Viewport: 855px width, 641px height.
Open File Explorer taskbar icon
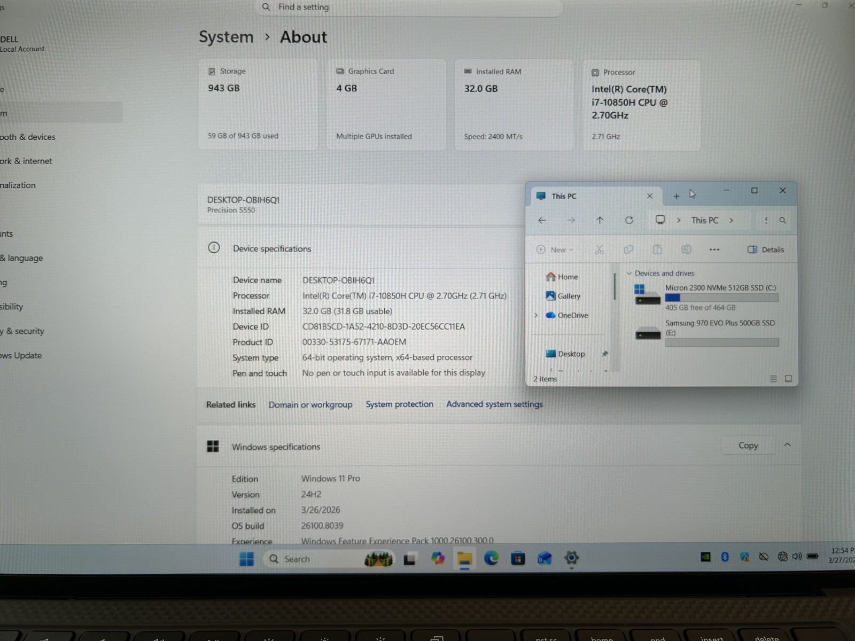click(464, 559)
